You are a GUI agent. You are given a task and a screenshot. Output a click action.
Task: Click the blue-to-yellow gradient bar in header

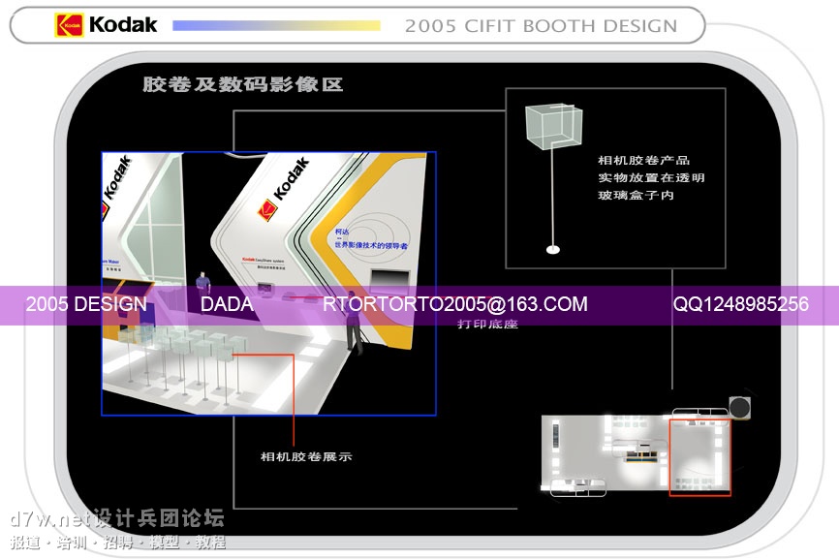276,25
